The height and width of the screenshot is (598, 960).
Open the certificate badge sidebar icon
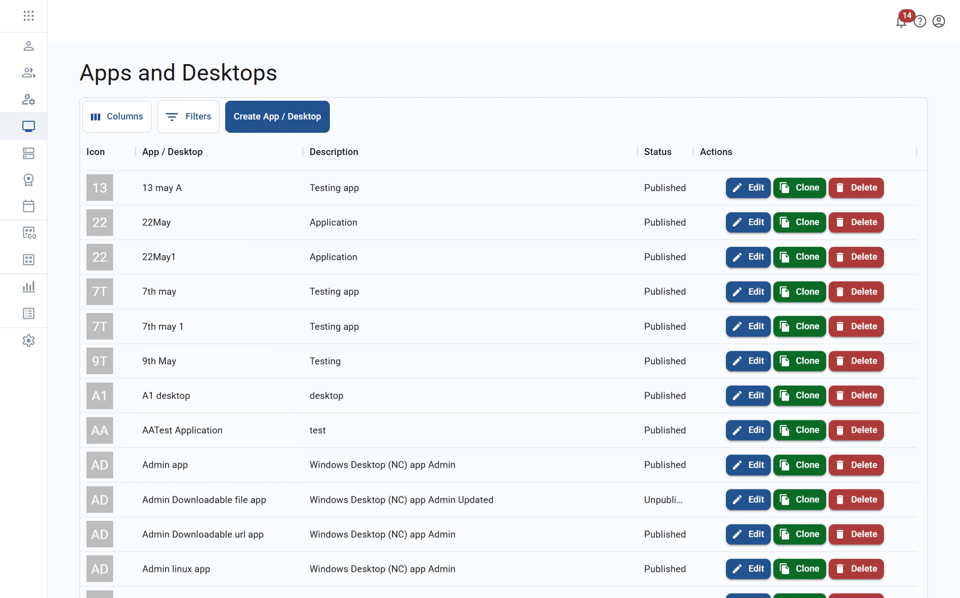tap(29, 180)
